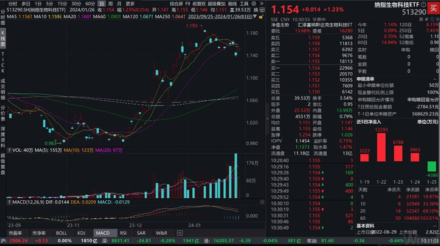Click the 近5日净流入 section header
This screenshot has height=246, width=440.
369,122
